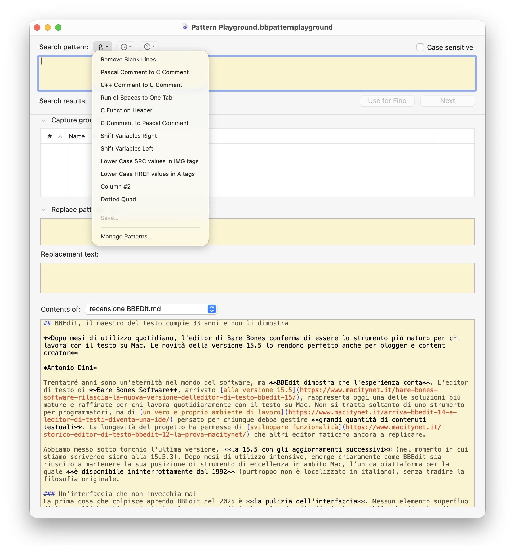Enable the Case sensitive checkbox
Image resolution: width=515 pixels, height=557 pixels.
[x=420, y=47]
